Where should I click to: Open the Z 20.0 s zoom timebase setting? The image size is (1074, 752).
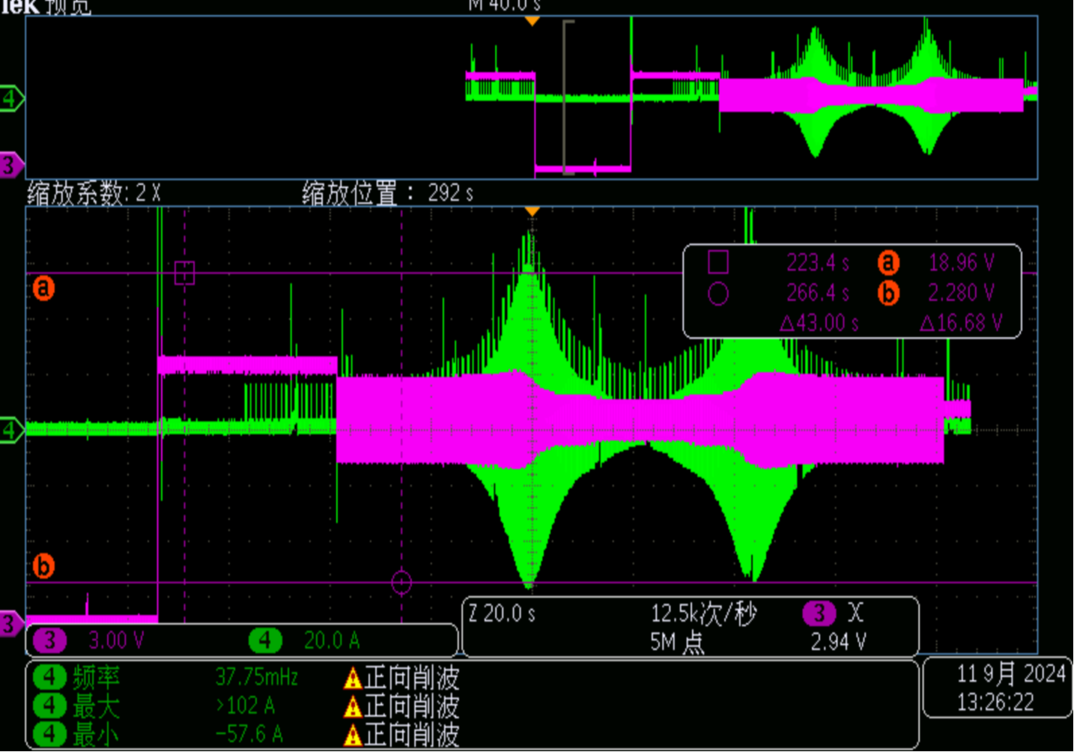pyautogui.click(x=502, y=614)
